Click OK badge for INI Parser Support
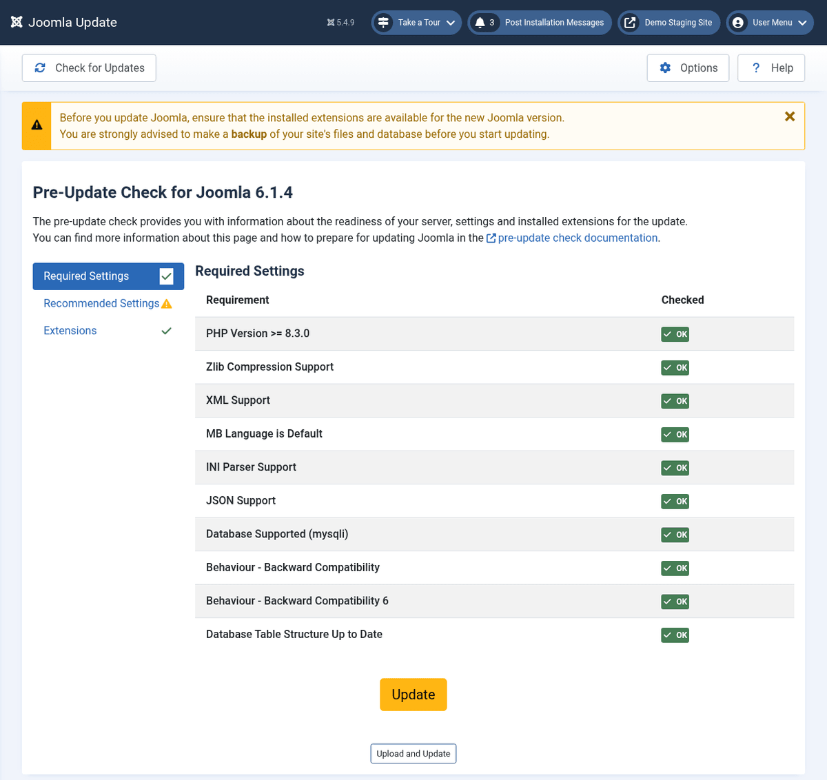This screenshot has height=780, width=827. 675,468
